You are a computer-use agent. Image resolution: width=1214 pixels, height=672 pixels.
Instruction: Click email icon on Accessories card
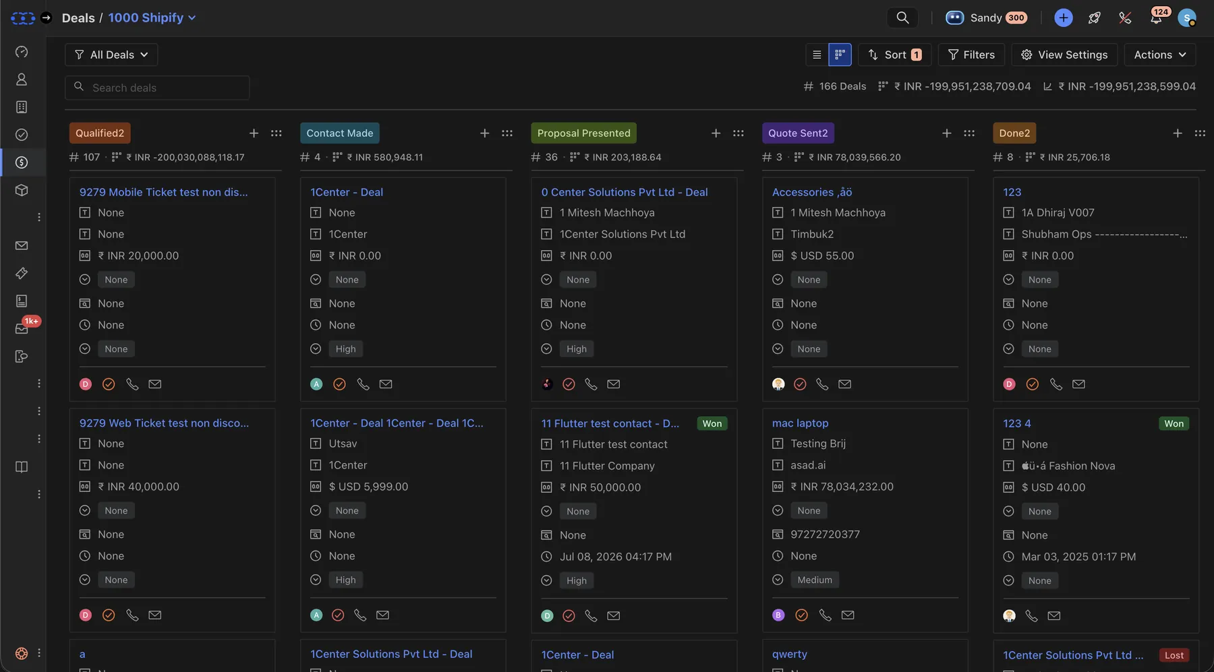coord(844,384)
